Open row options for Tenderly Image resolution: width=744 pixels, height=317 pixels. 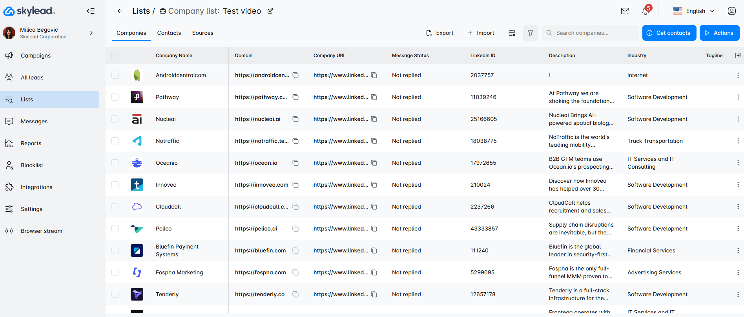pyautogui.click(x=738, y=294)
